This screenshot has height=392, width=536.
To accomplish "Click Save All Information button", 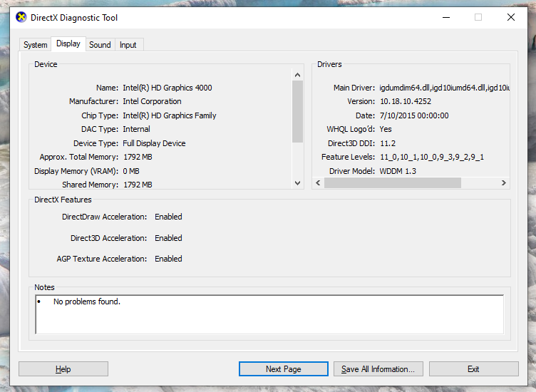I will (378, 369).
